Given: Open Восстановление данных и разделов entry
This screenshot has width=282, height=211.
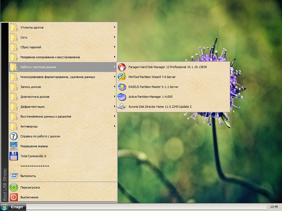Looking at the screenshot, I should (x=63, y=116).
